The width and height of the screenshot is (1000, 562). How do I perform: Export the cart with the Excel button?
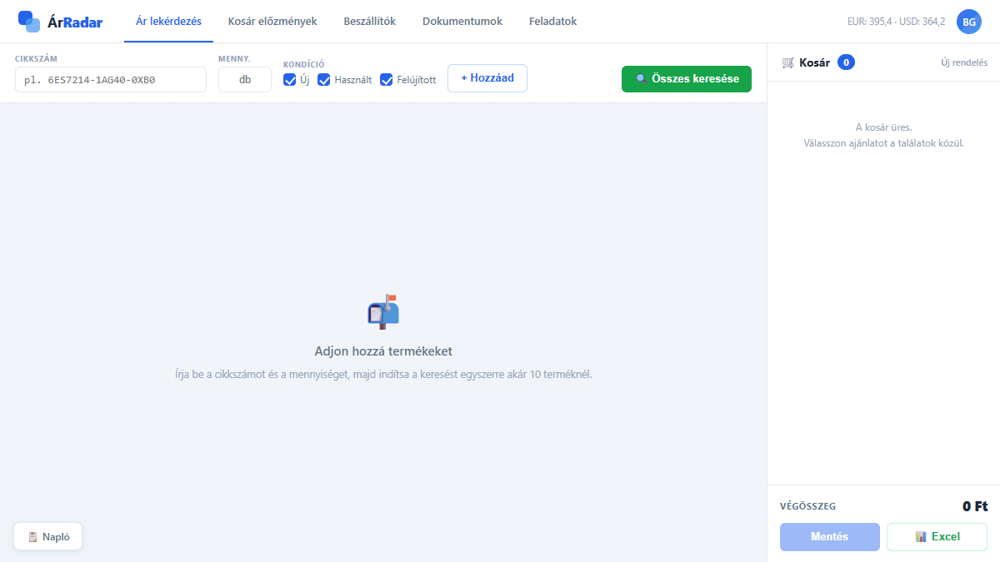937,537
